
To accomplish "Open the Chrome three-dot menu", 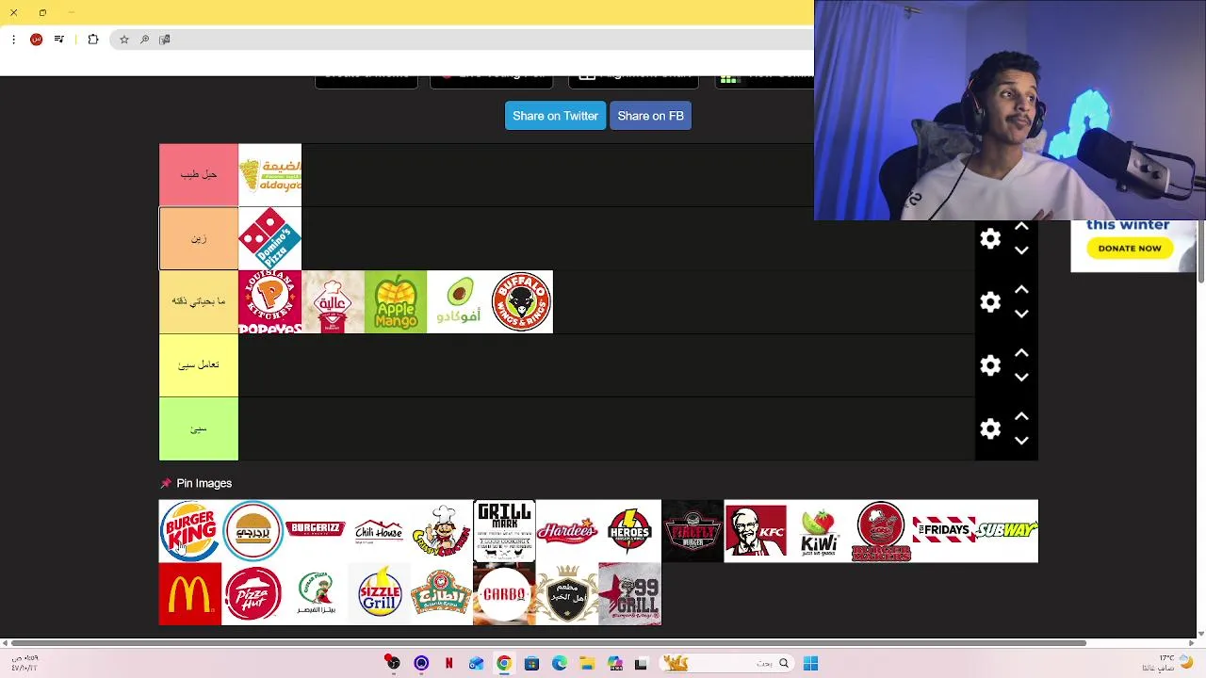I will pos(13,40).
